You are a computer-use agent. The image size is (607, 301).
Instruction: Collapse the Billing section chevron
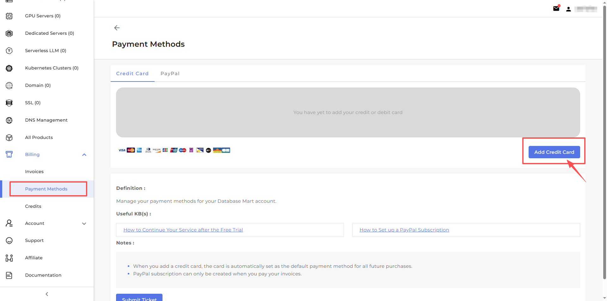pos(84,155)
